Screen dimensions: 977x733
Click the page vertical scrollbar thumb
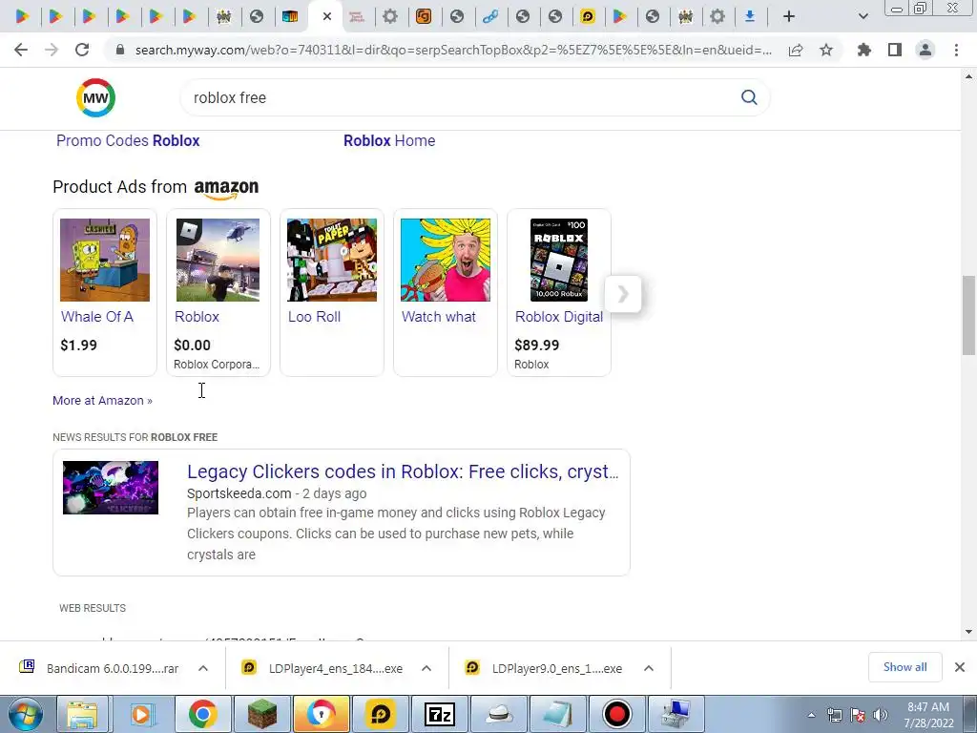coord(968,315)
